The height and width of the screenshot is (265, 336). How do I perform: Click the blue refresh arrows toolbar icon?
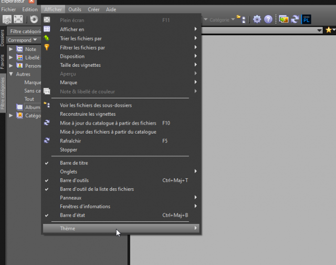(x=295, y=19)
